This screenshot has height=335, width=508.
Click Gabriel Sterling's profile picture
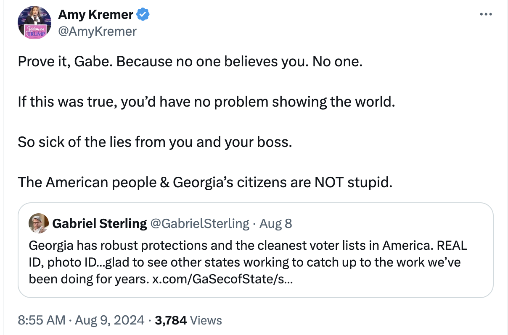(38, 223)
